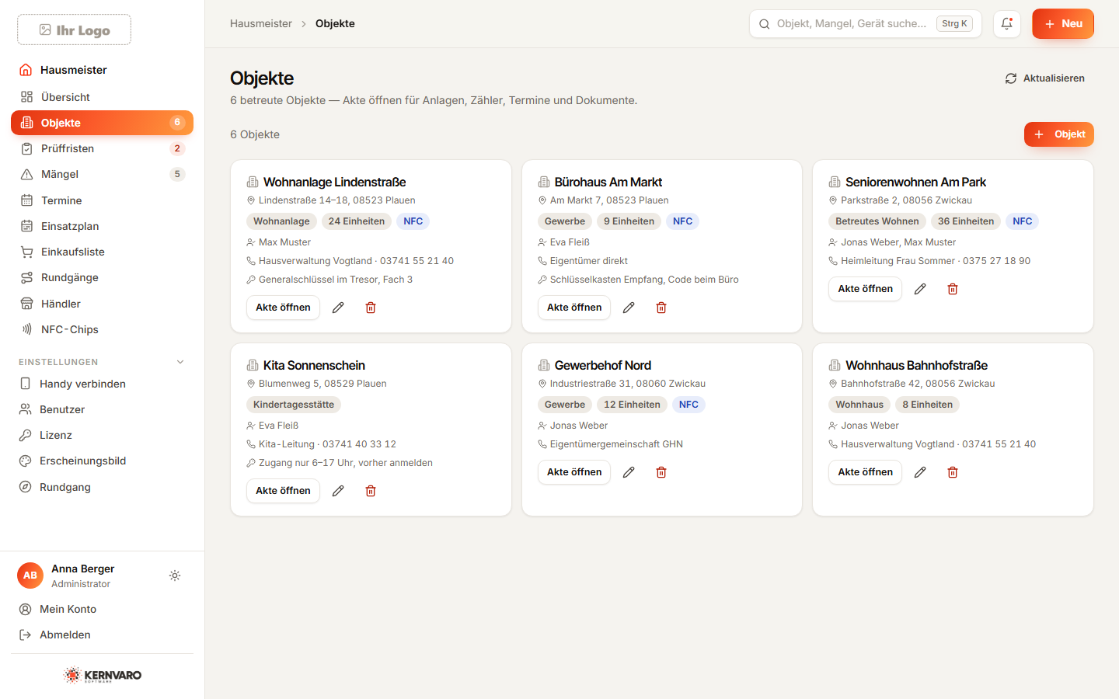
Task: Open Benutzer settings
Action: pos(102,409)
